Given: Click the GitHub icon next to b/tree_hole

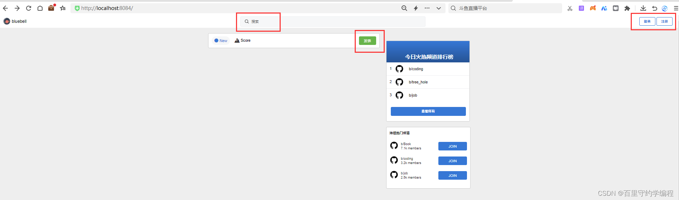Looking at the screenshot, I should coord(399,82).
